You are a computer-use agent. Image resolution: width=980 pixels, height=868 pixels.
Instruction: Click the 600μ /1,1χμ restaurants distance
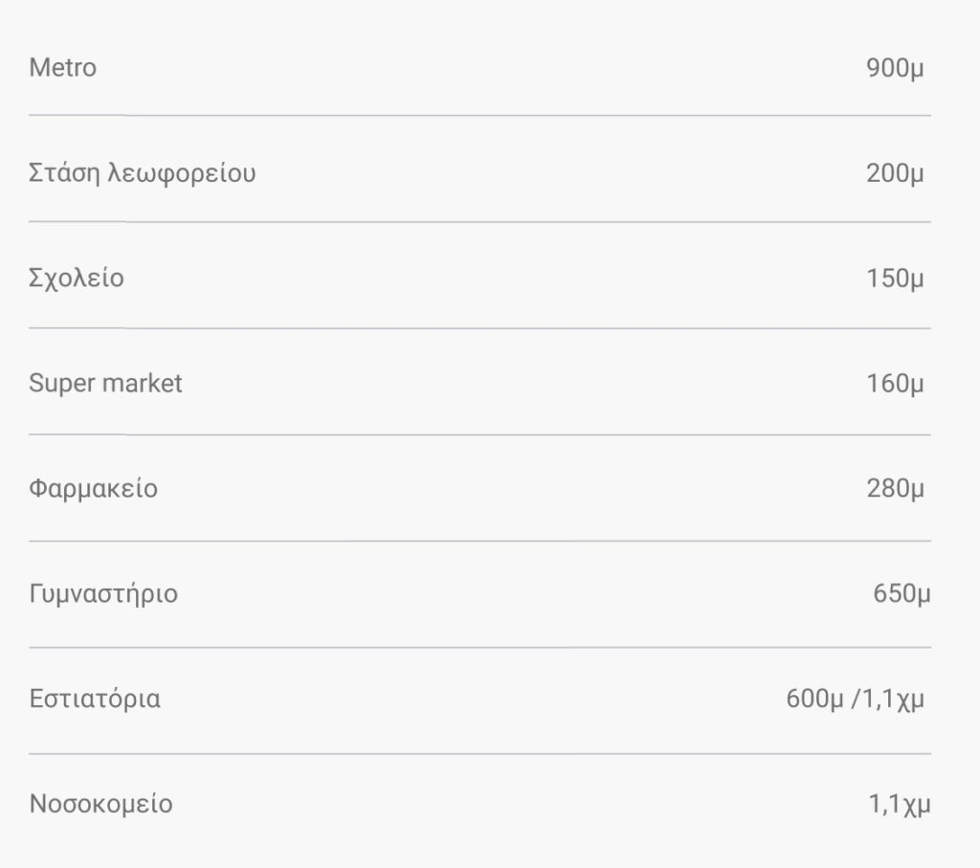pos(856,700)
